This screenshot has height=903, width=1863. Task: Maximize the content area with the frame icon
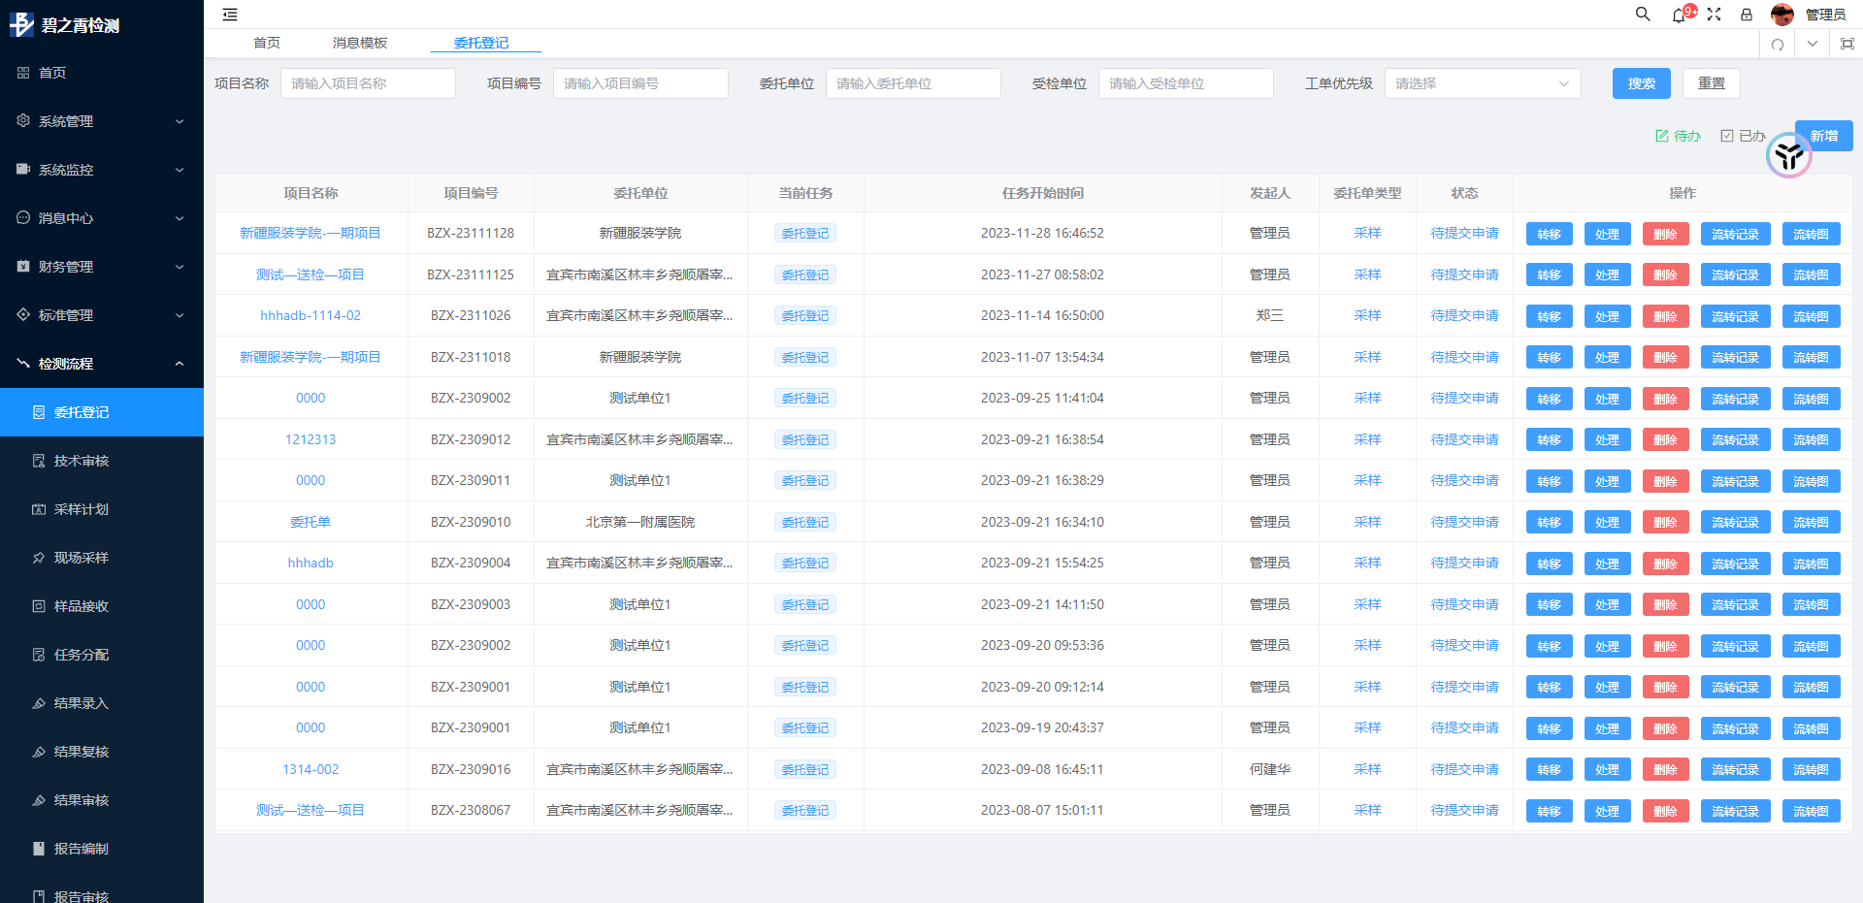coord(1847,44)
